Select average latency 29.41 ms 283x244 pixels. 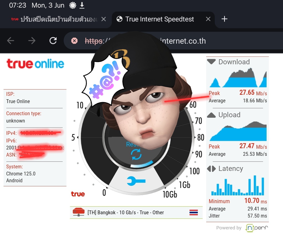click(x=257, y=209)
